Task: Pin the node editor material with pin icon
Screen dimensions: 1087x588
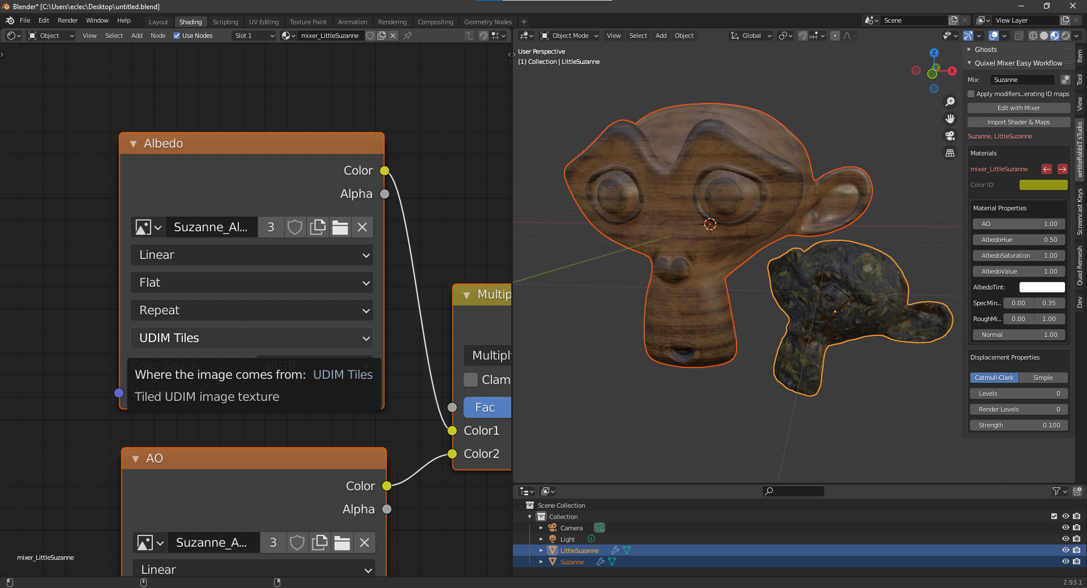Action: pos(408,36)
